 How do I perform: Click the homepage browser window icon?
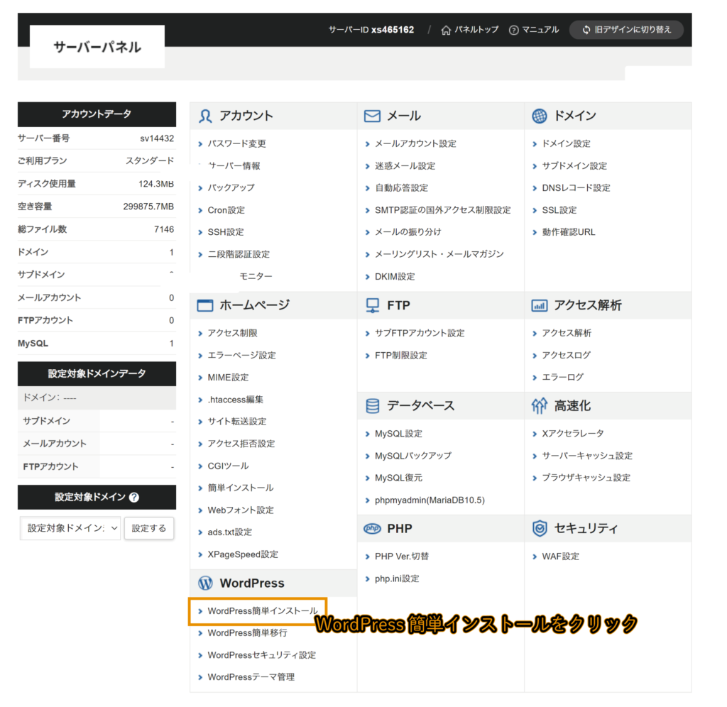point(205,305)
